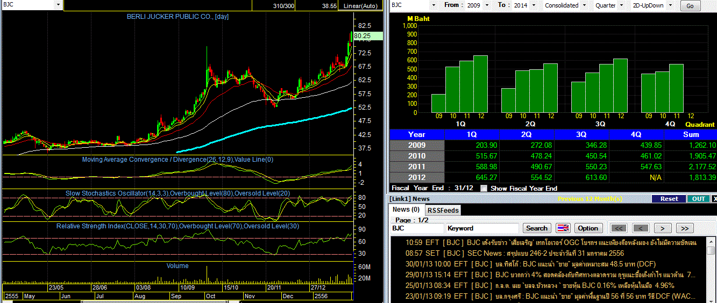Select the 2009 year row header
The image size is (717, 303).
pos(417,145)
